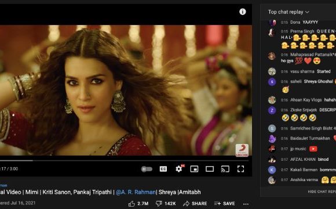Viewport: 336px width, 209px height.
Task: Open Mahaprasad Pattanaik's chat avatar
Action: (272, 56)
